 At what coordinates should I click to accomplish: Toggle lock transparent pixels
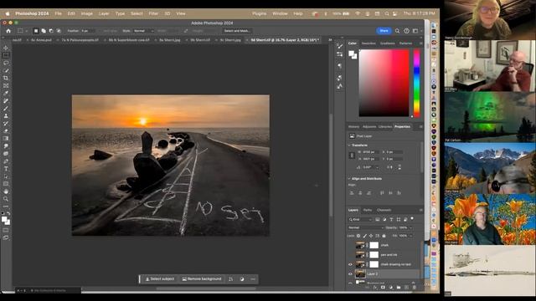[x=358, y=236]
